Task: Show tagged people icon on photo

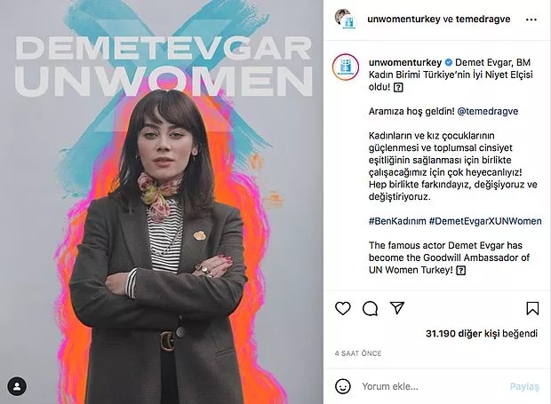Action: 17,386
